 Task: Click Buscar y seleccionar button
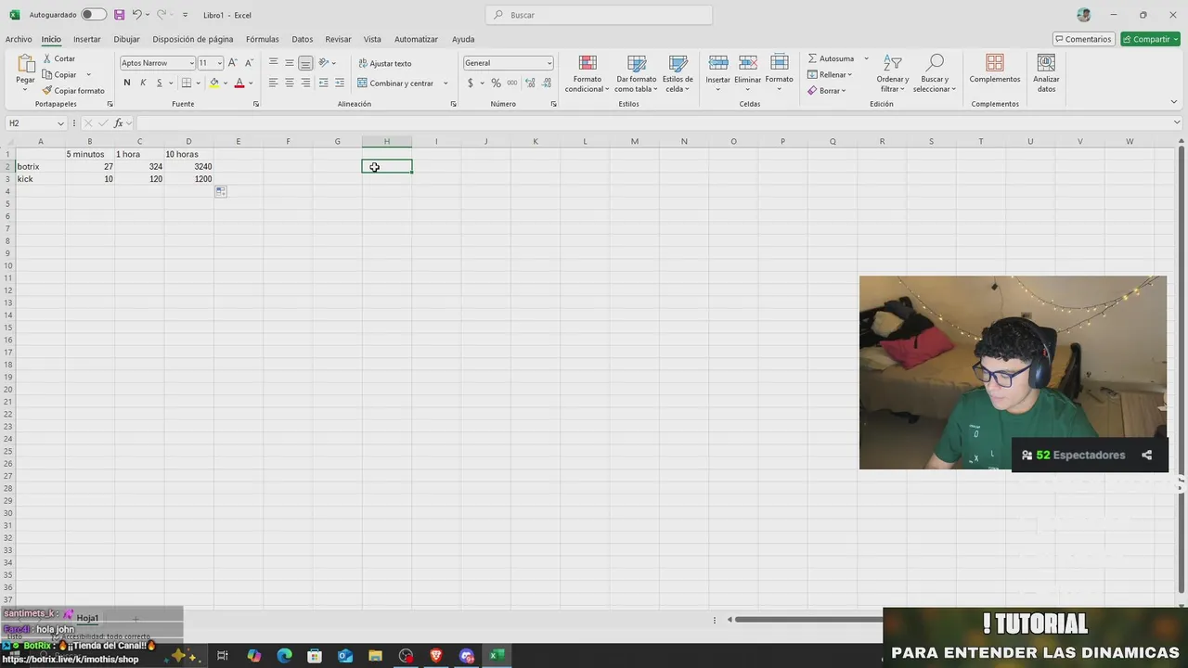click(935, 73)
